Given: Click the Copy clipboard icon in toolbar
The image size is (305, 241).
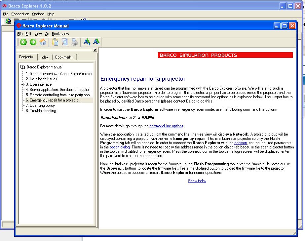Looking at the screenshot, I should [x=55, y=42].
